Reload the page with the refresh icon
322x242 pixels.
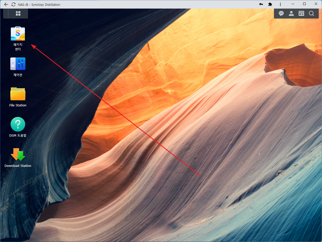[14, 5]
